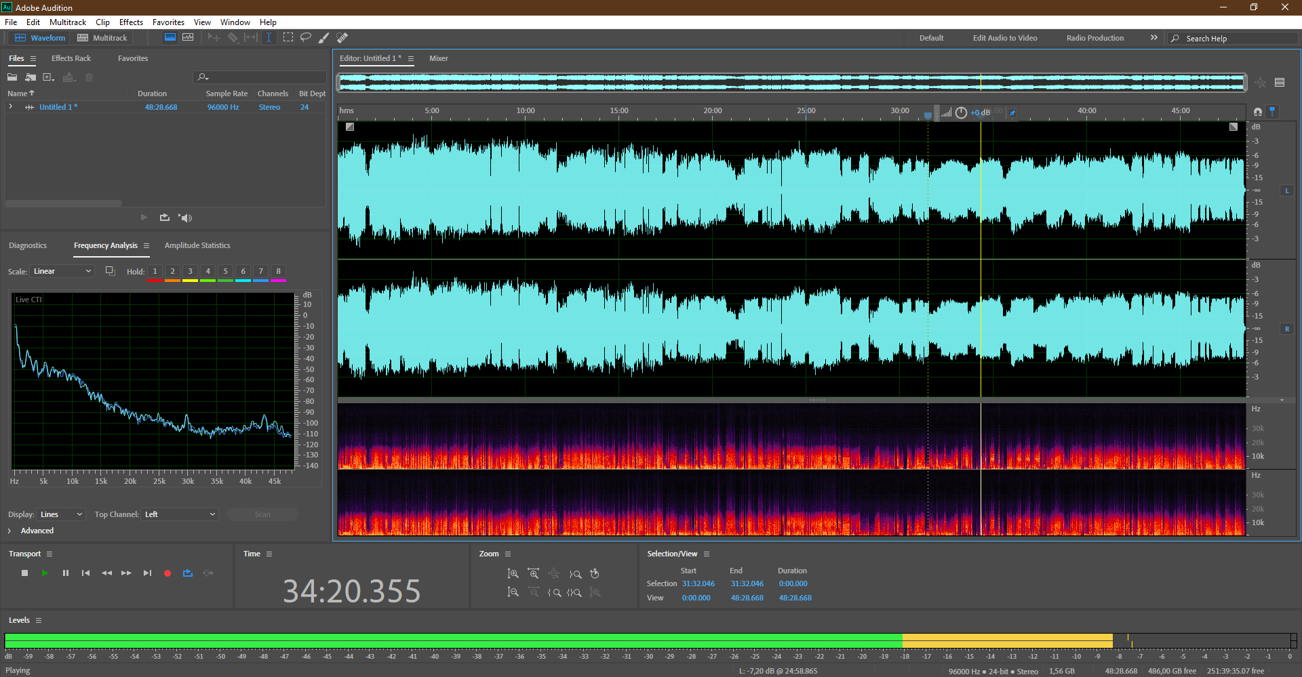This screenshot has width=1302, height=677.
Task: Open the Files panel menu
Action: (33, 59)
